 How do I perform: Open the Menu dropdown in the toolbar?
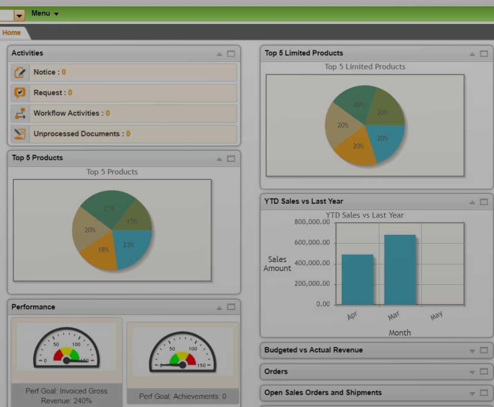pos(45,13)
